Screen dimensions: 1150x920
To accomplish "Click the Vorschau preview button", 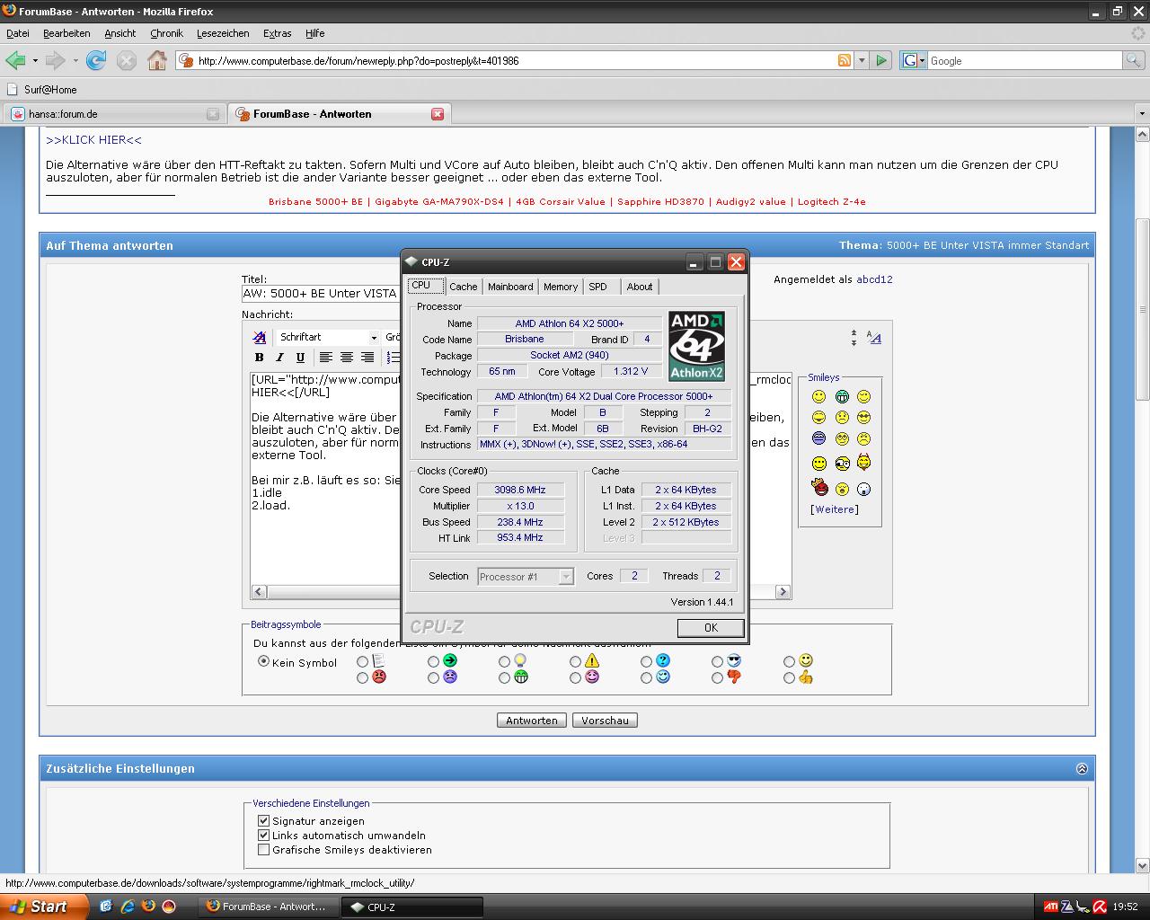I will [605, 721].
